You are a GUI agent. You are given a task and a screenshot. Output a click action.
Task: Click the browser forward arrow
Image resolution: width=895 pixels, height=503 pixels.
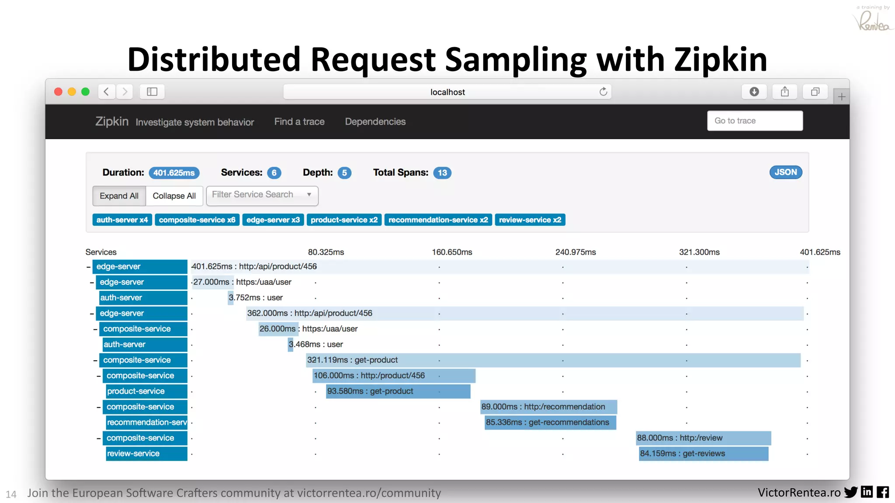click(x=125, y=92)
